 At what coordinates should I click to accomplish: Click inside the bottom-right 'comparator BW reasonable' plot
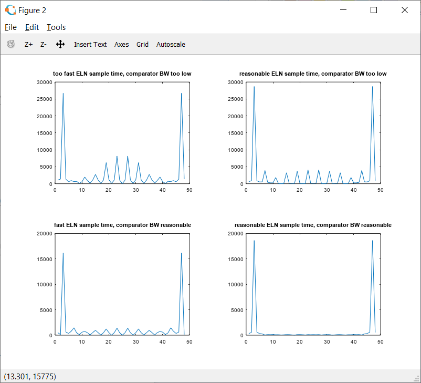click(313, 284)
